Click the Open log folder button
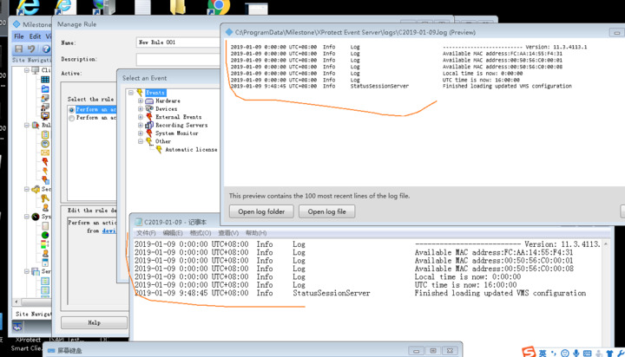The width and height of the screenshot is (625, 357). [260, 211]
